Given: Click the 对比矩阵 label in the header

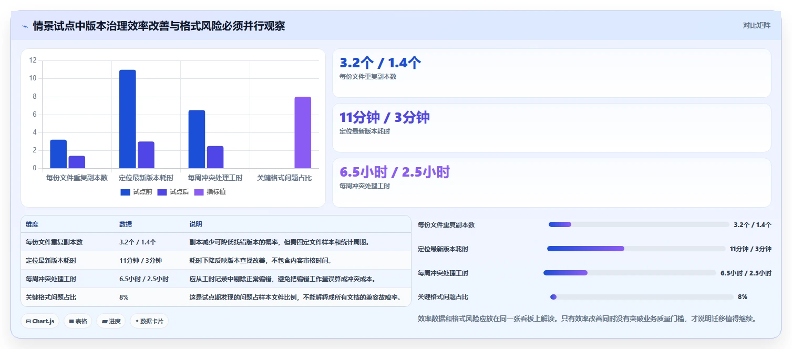Looking at the screenshot, I should [756, 25].
